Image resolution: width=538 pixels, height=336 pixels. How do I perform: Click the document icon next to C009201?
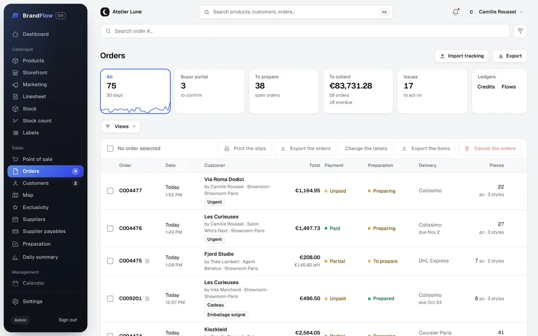[x=147, y=298]
